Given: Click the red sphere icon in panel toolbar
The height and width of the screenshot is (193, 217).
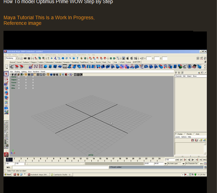Looking at the screenshot, I should (66, 74).
